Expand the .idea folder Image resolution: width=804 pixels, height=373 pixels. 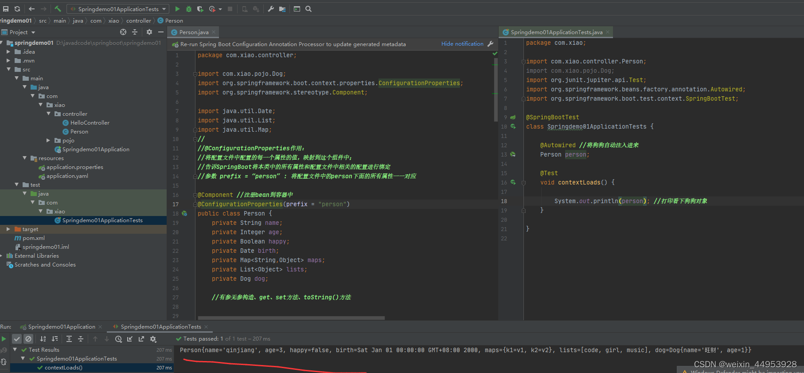(8, 51)
